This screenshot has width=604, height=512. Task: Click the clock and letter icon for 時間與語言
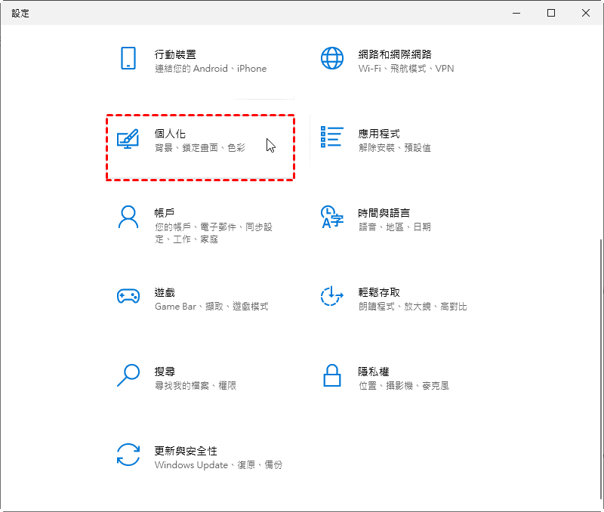pos(332,217)
